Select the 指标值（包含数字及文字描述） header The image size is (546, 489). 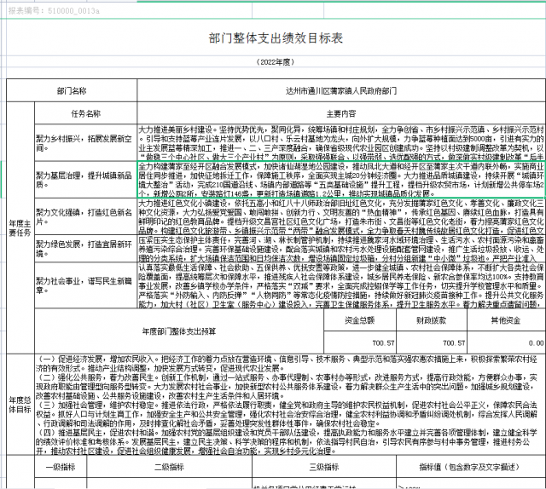[x=470, y=467]
